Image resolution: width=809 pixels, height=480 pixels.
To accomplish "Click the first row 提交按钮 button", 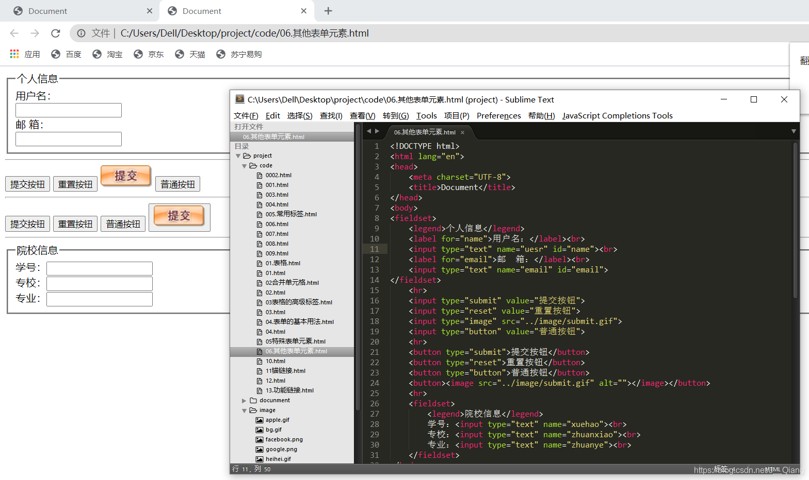I will 27,184.
